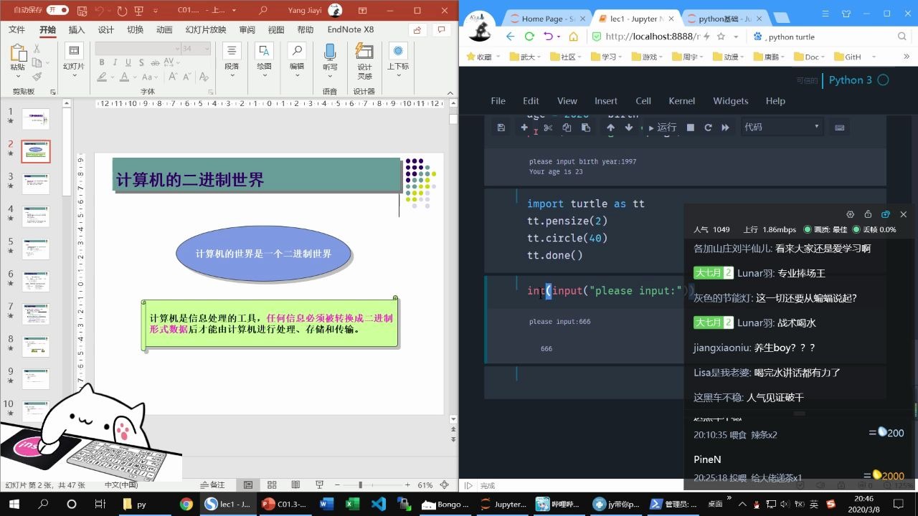Switch to the 插入 ribbon tab
This screenshot has width=918, height=516.
tap(76, 29)
